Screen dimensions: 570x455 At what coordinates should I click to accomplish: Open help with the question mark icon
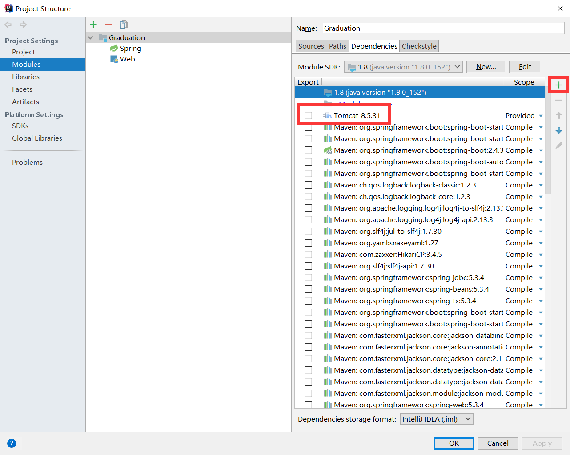coord(12,443)
